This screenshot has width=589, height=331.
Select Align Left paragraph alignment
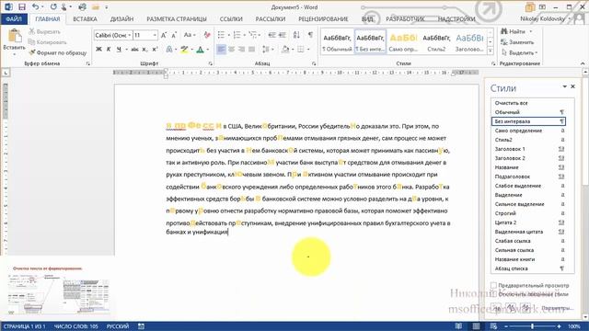pos(221,49)
